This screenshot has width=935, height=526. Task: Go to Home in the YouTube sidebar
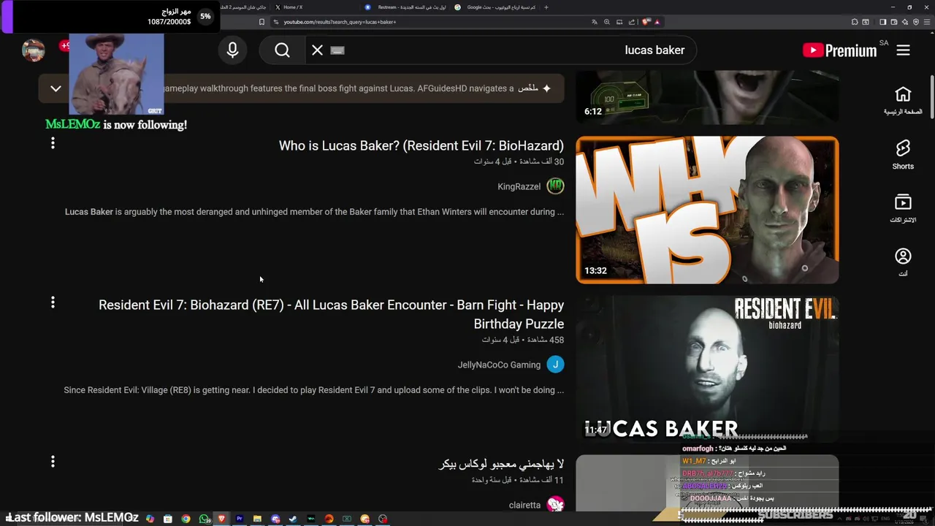coord(903,100)
